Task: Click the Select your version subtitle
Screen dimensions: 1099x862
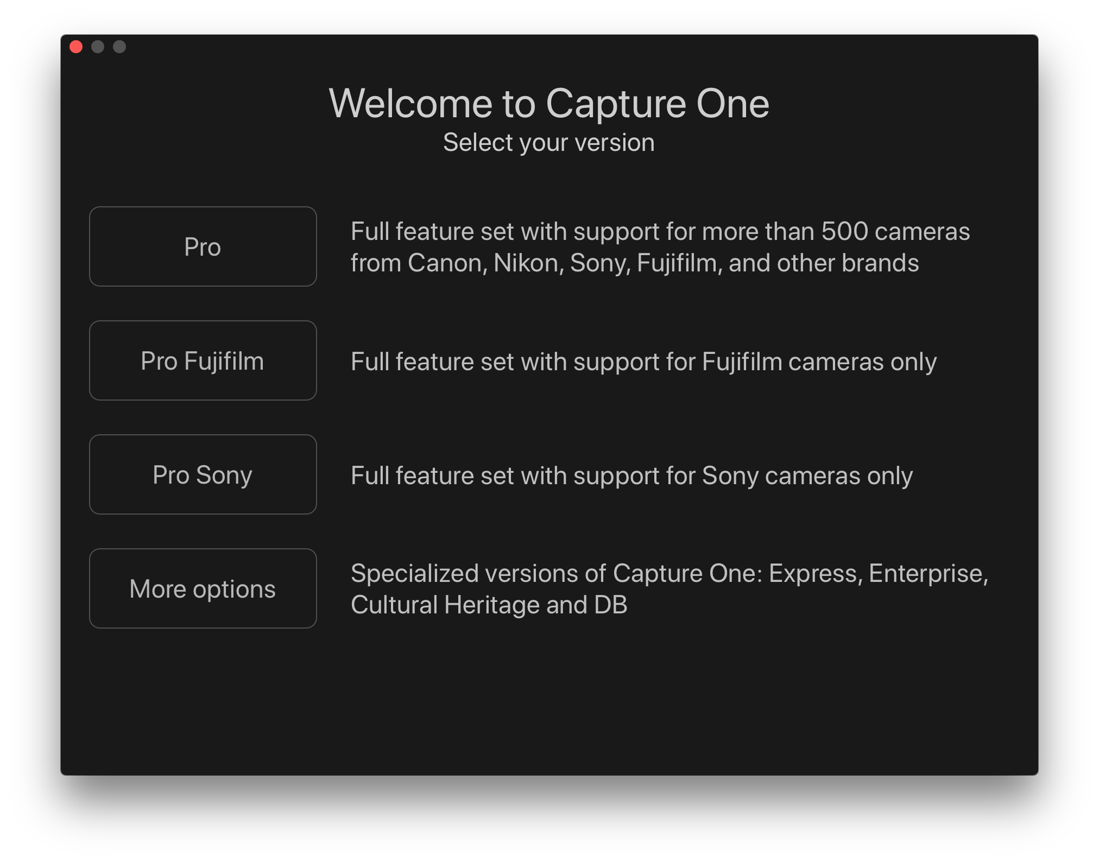Action: point(549,143)
